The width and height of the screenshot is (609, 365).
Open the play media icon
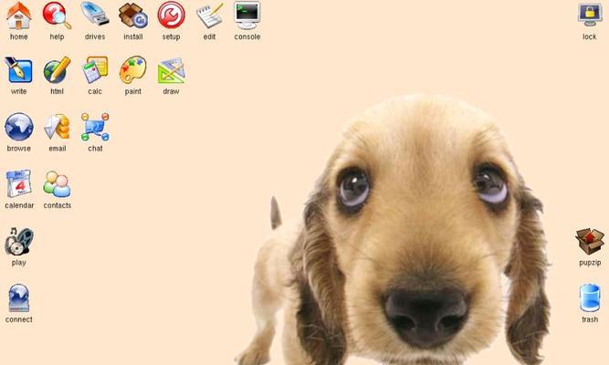(x=19, y=241)
